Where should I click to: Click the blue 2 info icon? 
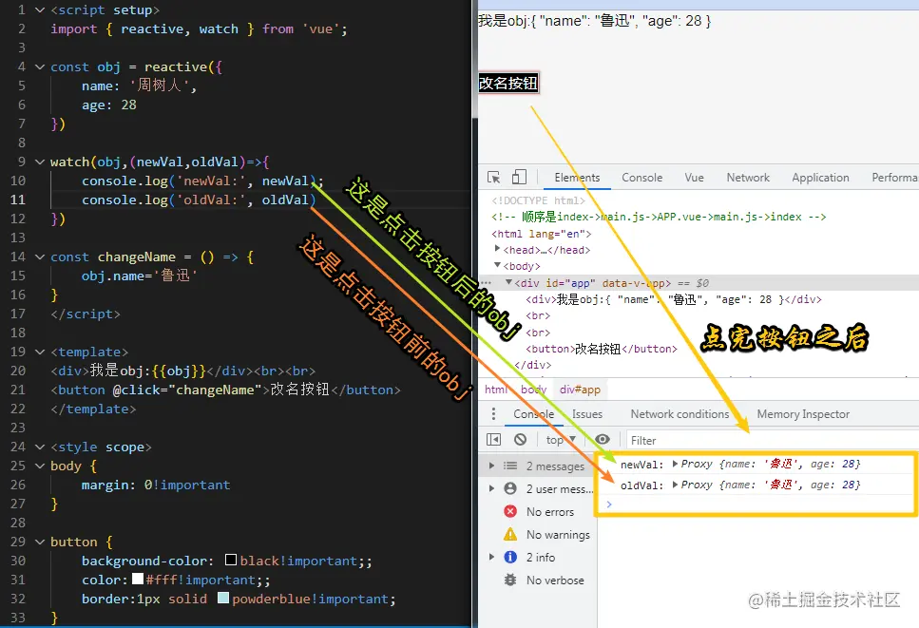click(510, 557)
